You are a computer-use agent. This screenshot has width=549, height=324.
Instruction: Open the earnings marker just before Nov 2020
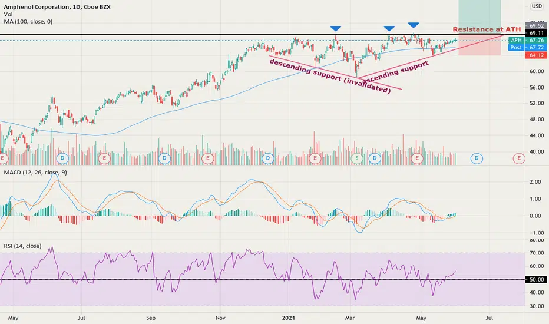point(207,158)
